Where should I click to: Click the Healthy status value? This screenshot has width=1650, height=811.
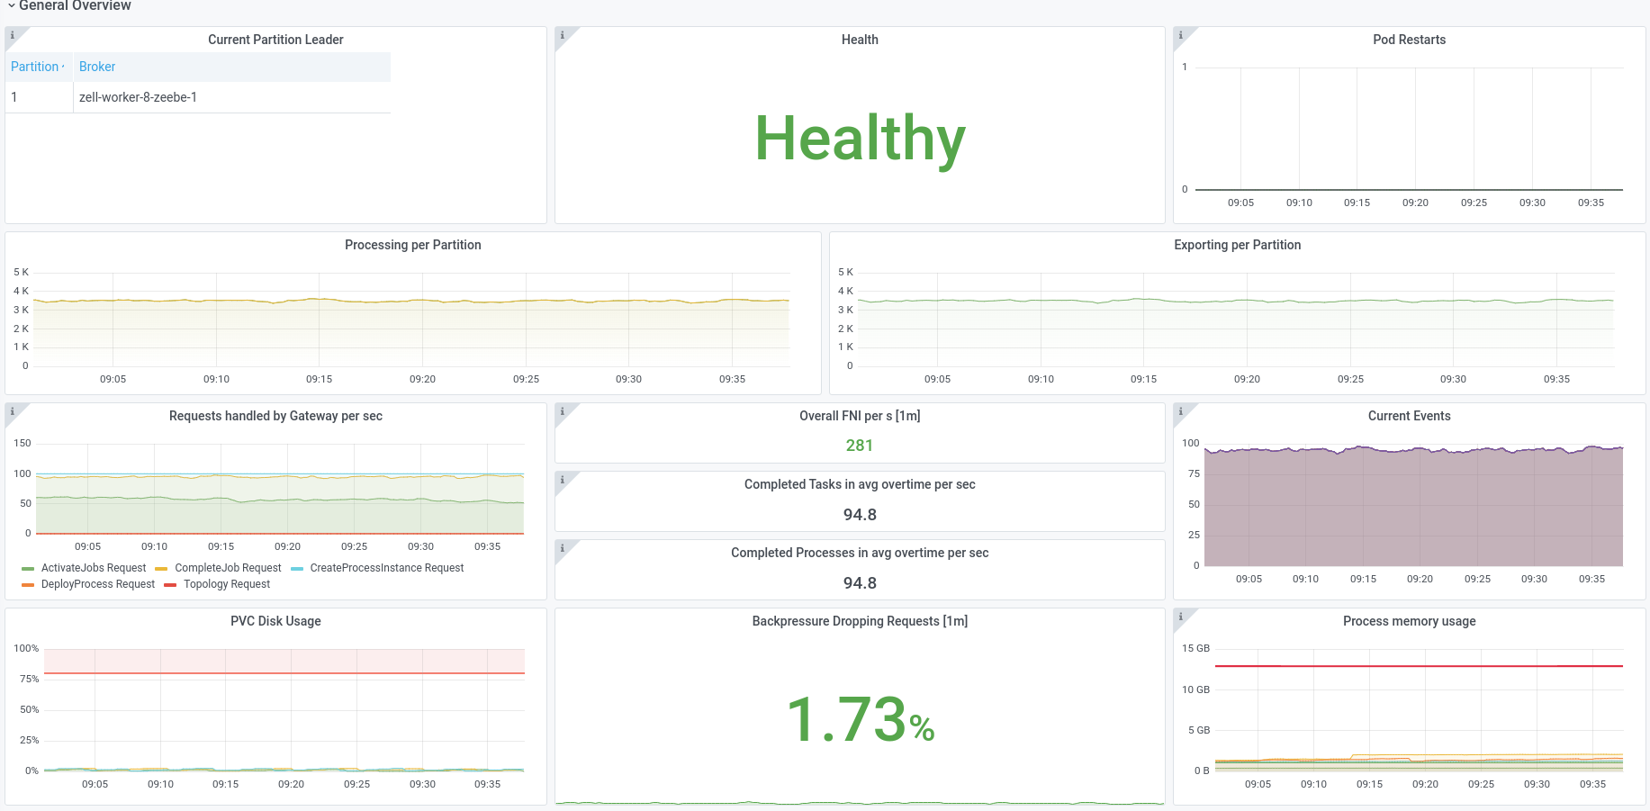860,139
